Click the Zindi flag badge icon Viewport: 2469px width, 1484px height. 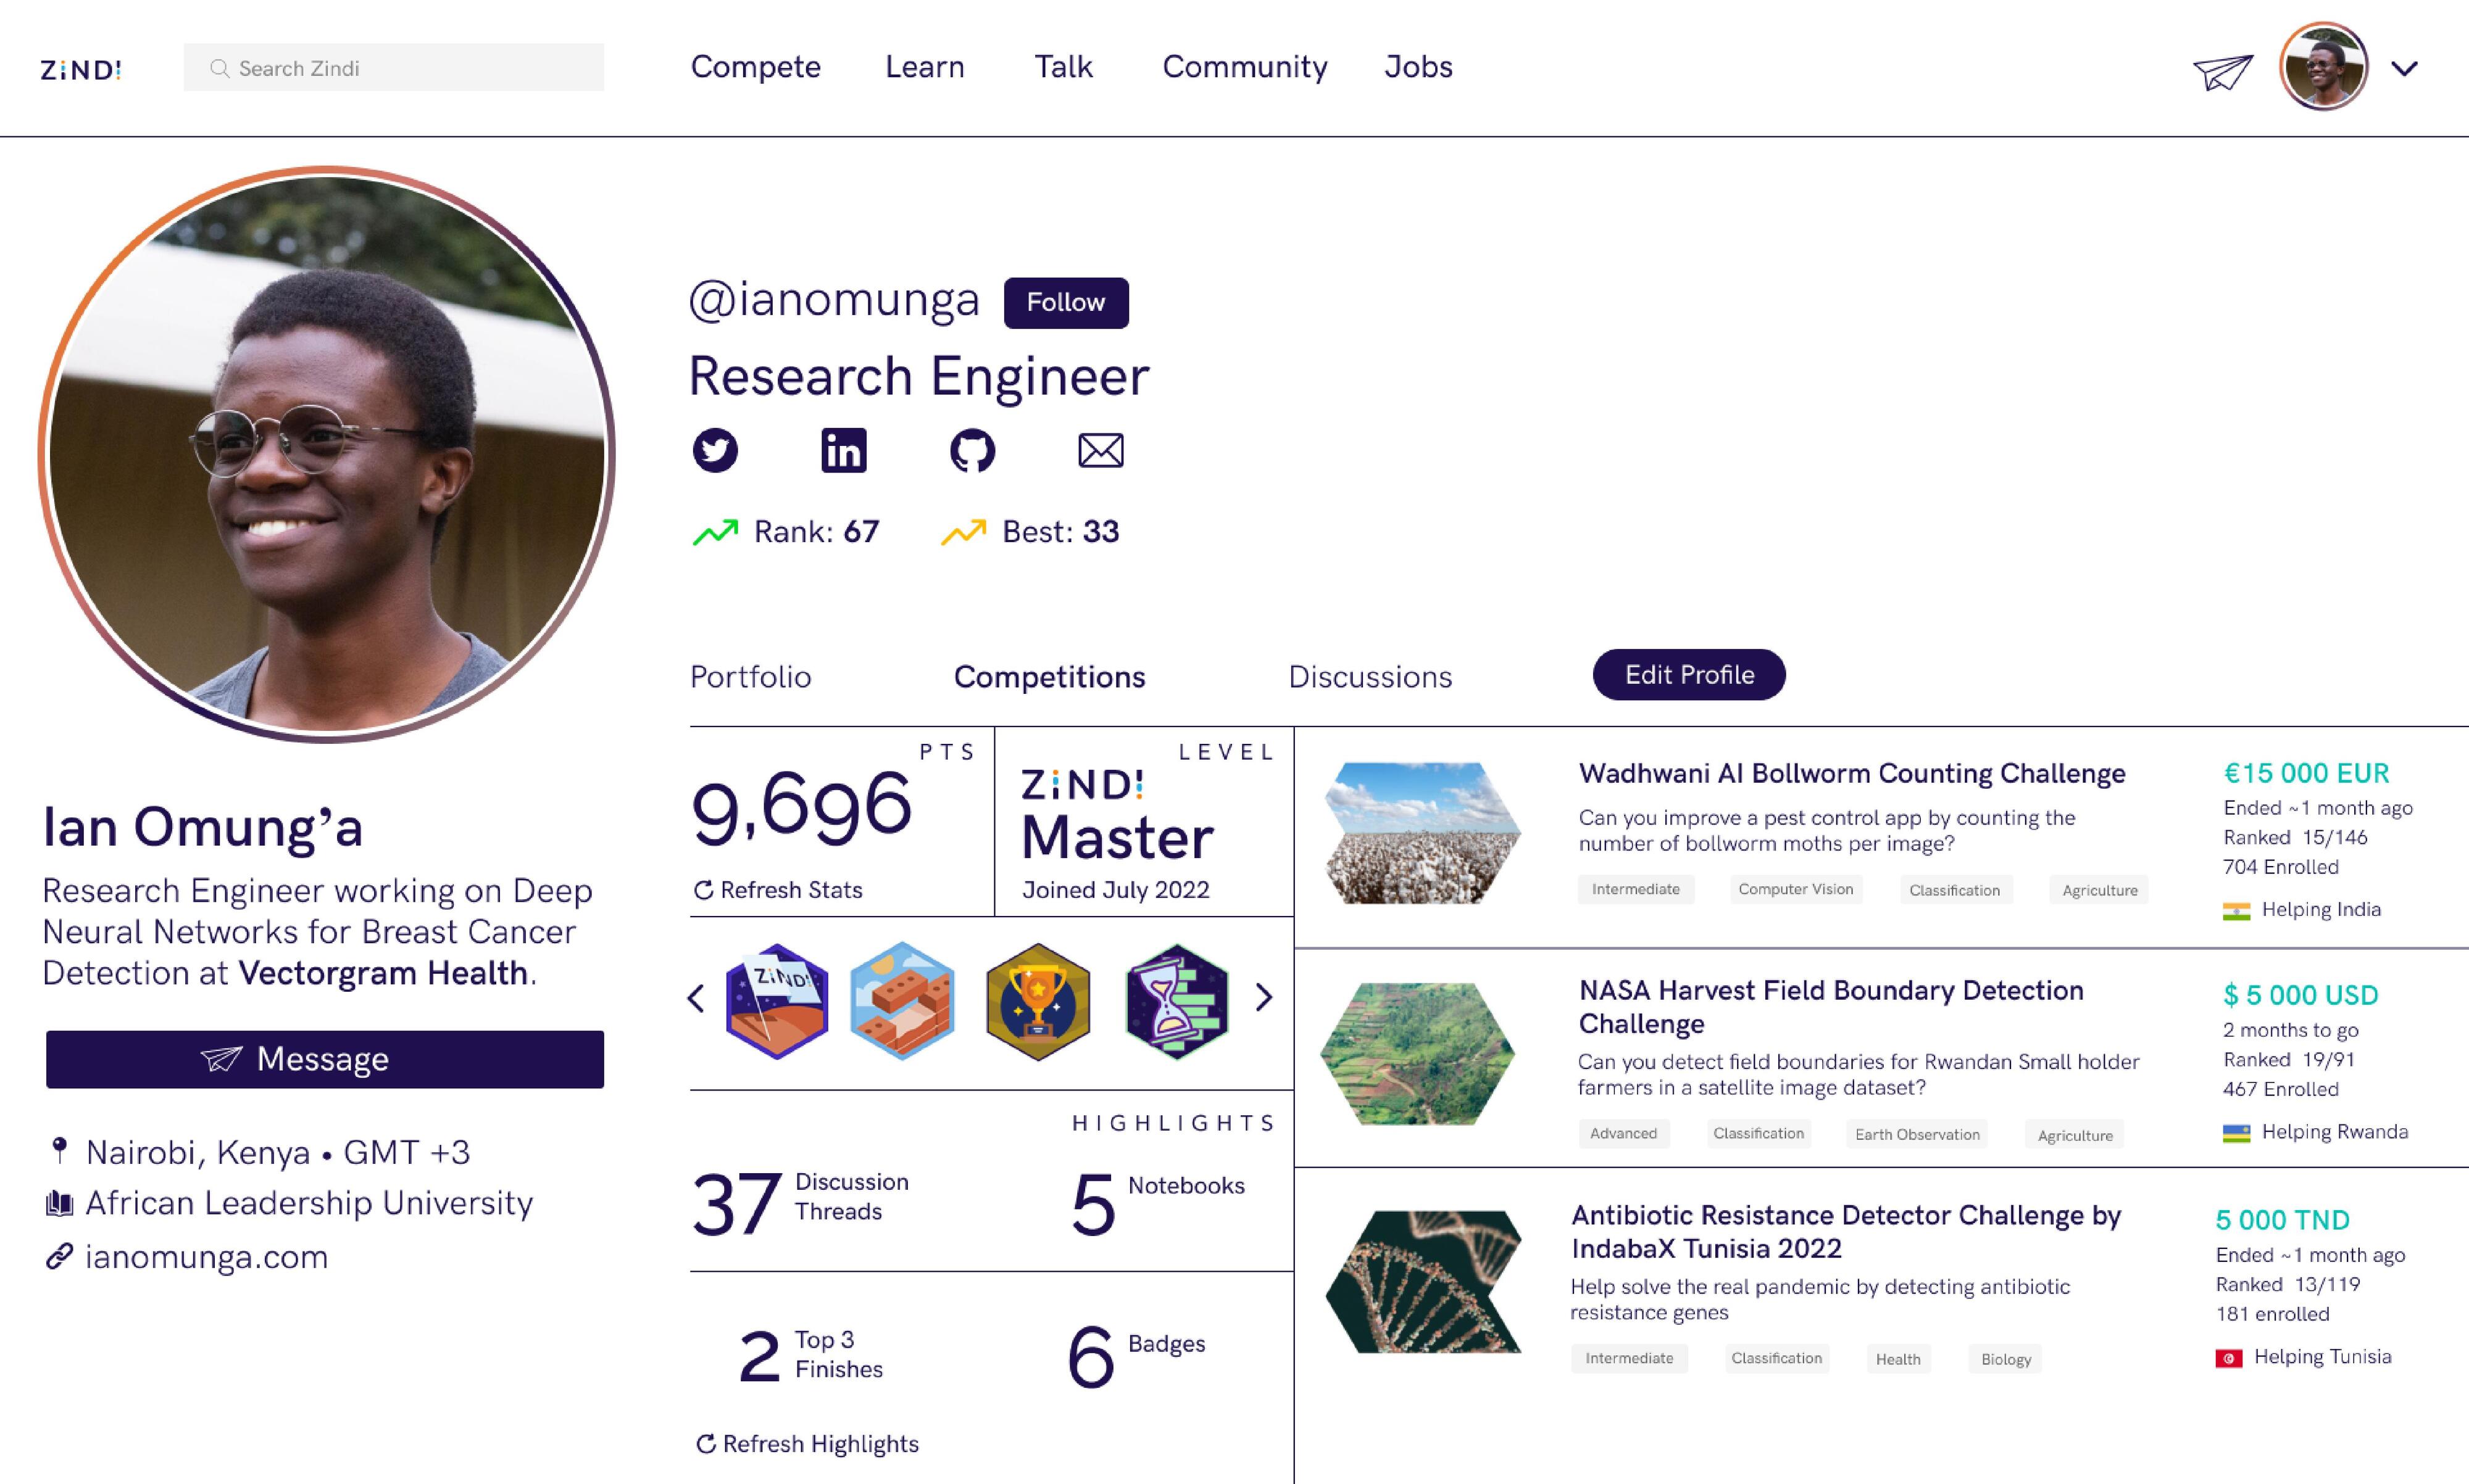pos(777,1001)
